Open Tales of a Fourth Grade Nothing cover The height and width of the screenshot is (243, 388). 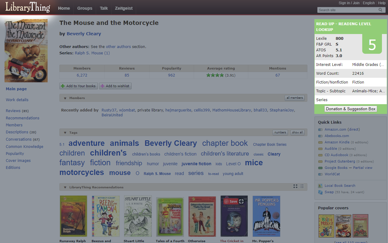tap(170, 217)
